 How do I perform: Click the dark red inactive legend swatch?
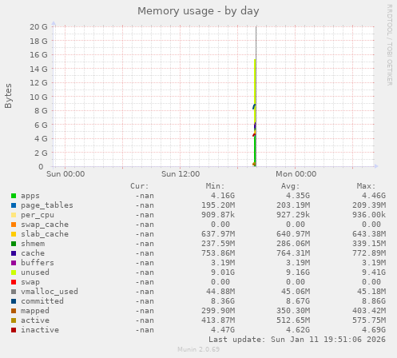[14, 330]
